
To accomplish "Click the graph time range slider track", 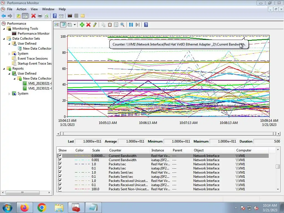I will (168, 134).
